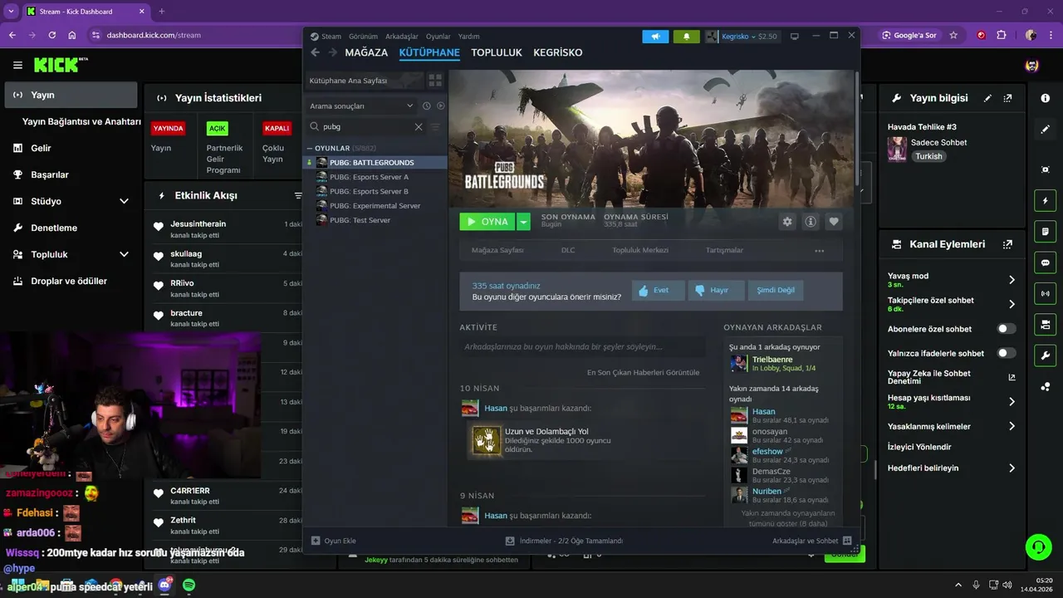
Task: Click Şimdi Değil button
Action: pos(776,291)
